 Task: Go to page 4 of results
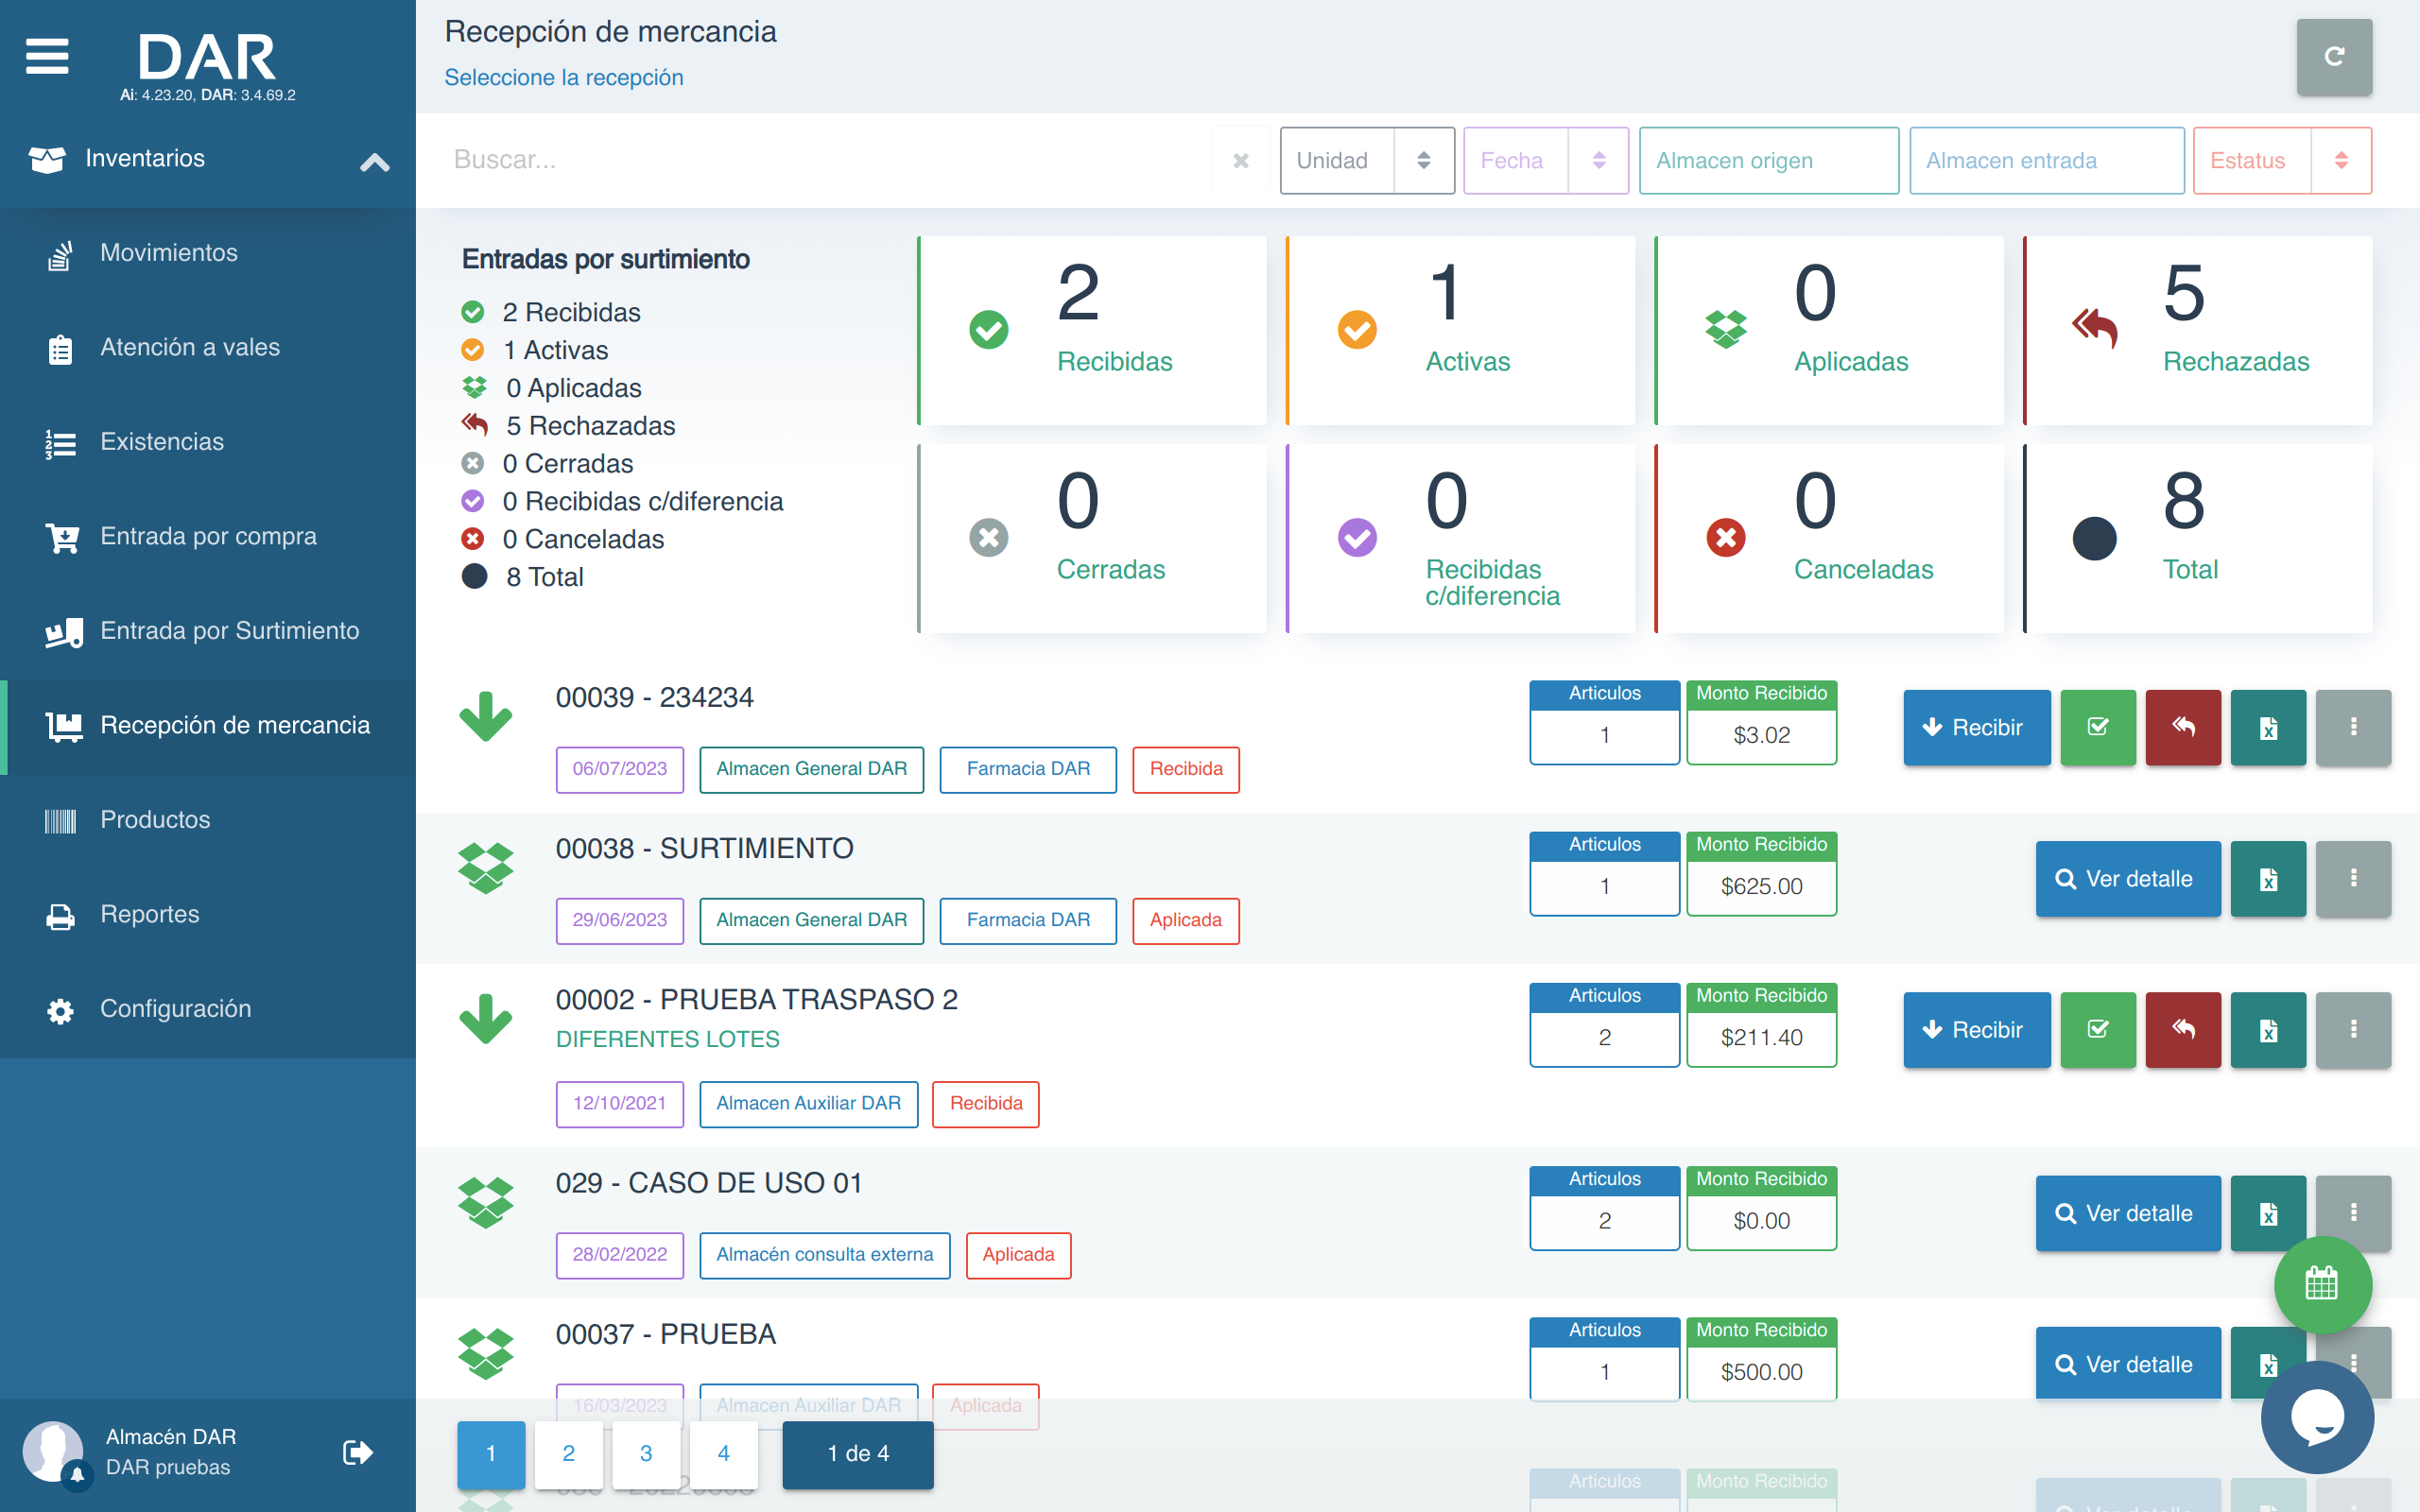723,1454
